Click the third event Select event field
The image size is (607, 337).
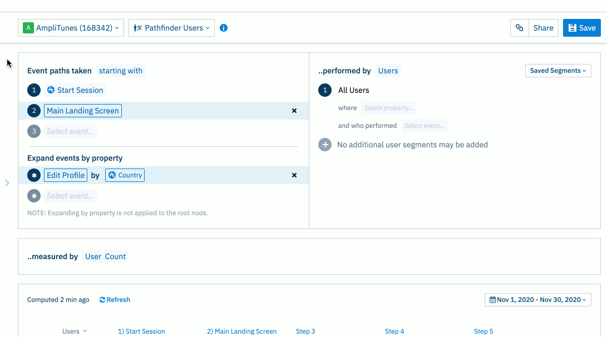tap(70, 132)
